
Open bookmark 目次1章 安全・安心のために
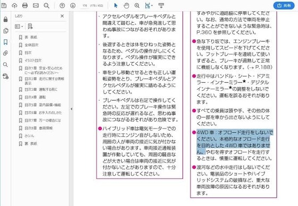pos(43,71)
